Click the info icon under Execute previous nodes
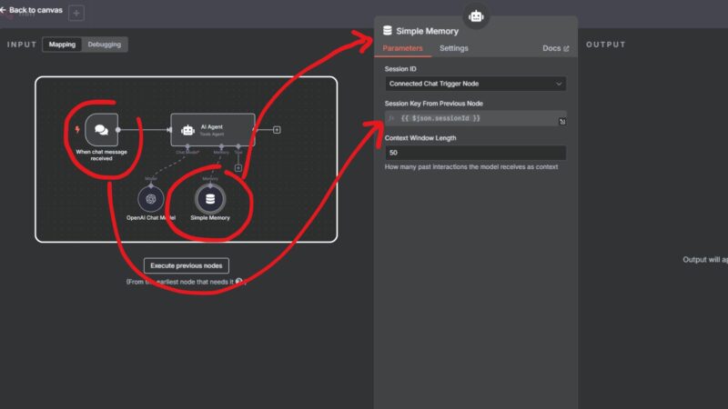728x409 pixels. point(239,281)
